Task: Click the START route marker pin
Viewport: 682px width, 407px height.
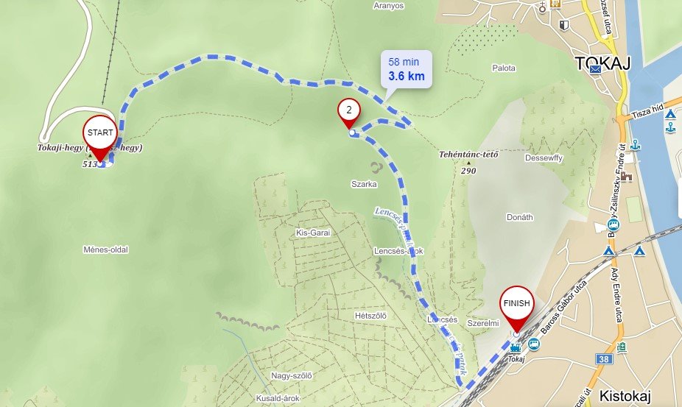Action: 100,138
